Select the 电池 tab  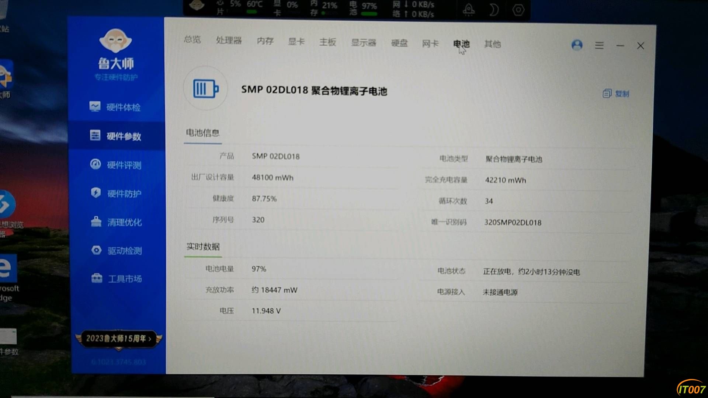[x=461, y=44]
